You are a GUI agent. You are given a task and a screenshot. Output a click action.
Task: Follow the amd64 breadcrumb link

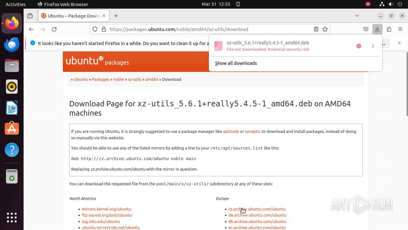point(152,79)
